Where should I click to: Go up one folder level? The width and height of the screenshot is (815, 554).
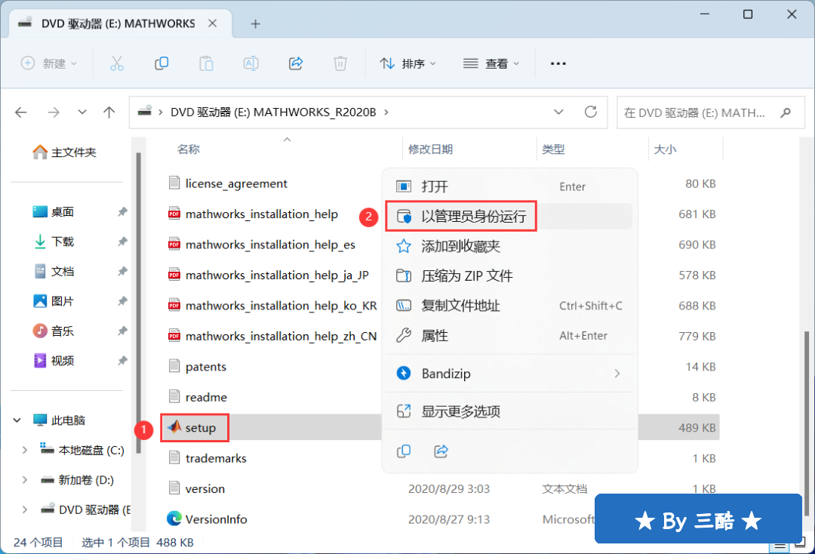pyautogui.click(x=109, y=112)
